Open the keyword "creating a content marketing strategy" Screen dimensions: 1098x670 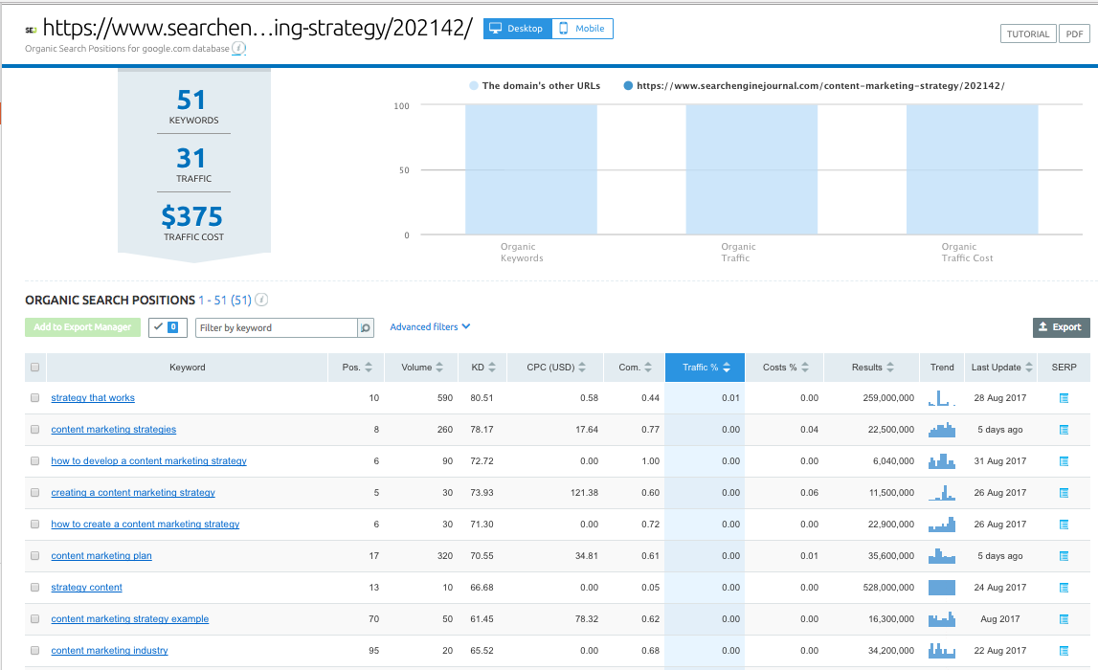(134, 492)
